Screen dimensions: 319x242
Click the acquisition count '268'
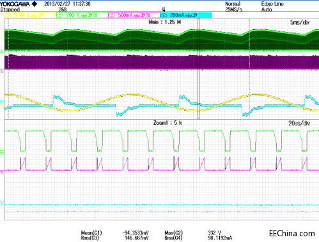[x=63, y=10]
